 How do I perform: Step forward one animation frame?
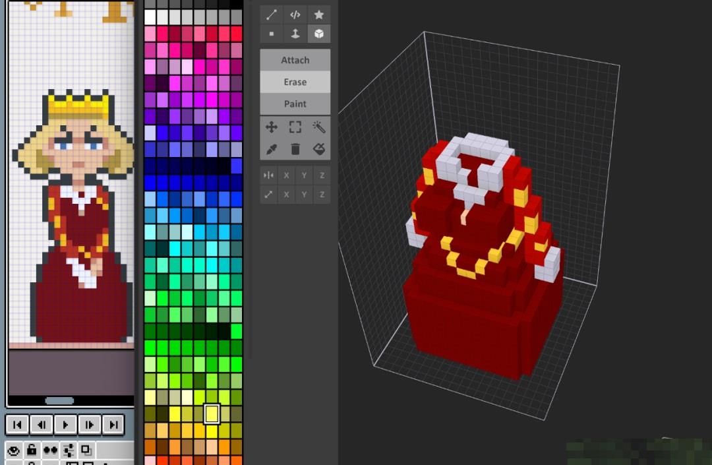click(x=90, y=425)
